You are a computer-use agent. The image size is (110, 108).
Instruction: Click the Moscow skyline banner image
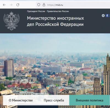point(55,64)
